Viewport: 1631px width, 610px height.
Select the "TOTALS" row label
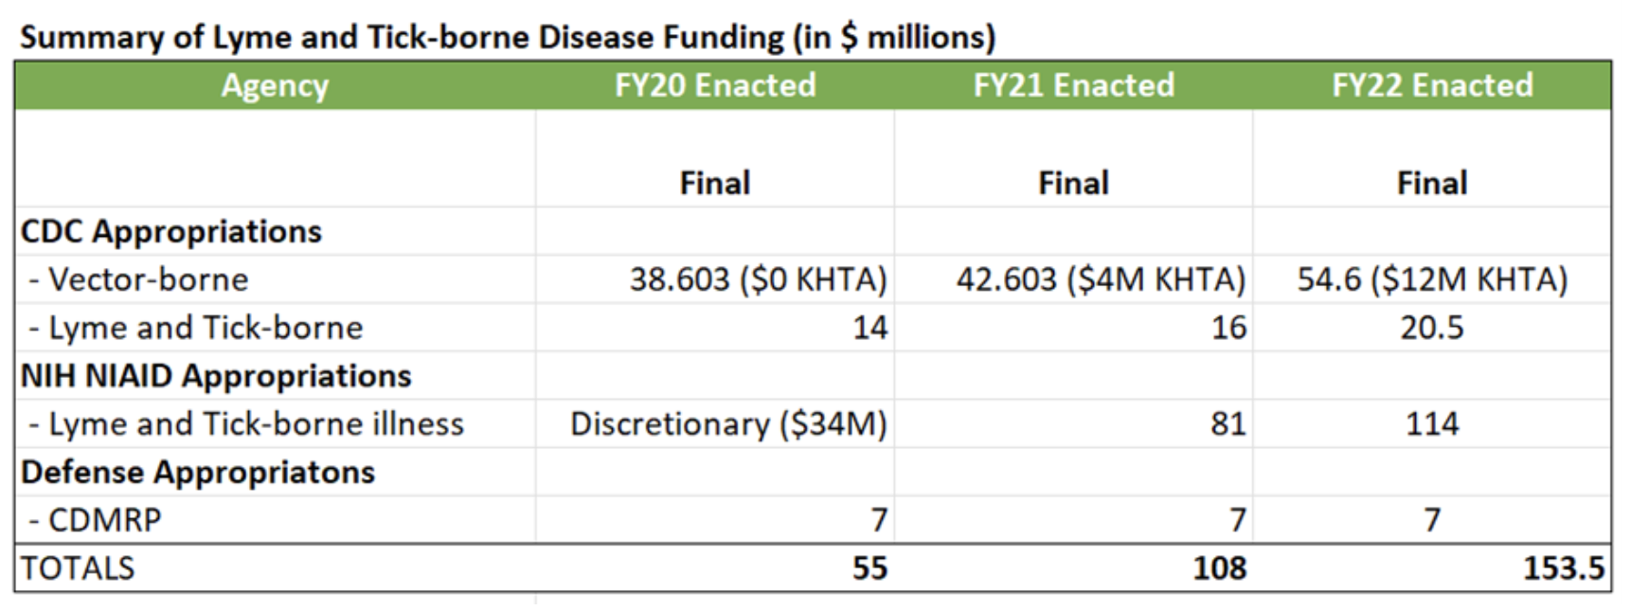click(78, 568)
